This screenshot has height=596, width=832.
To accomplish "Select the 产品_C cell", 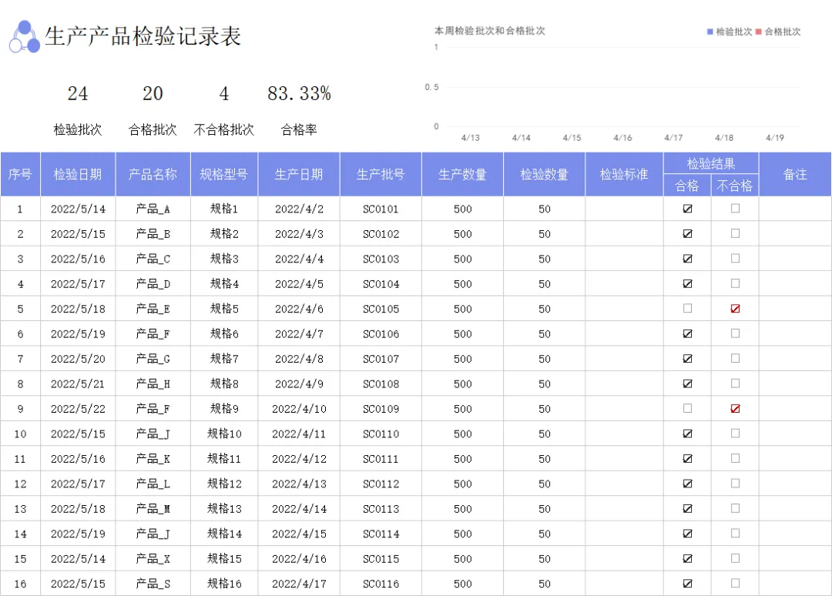I will [x=153, y=259].
